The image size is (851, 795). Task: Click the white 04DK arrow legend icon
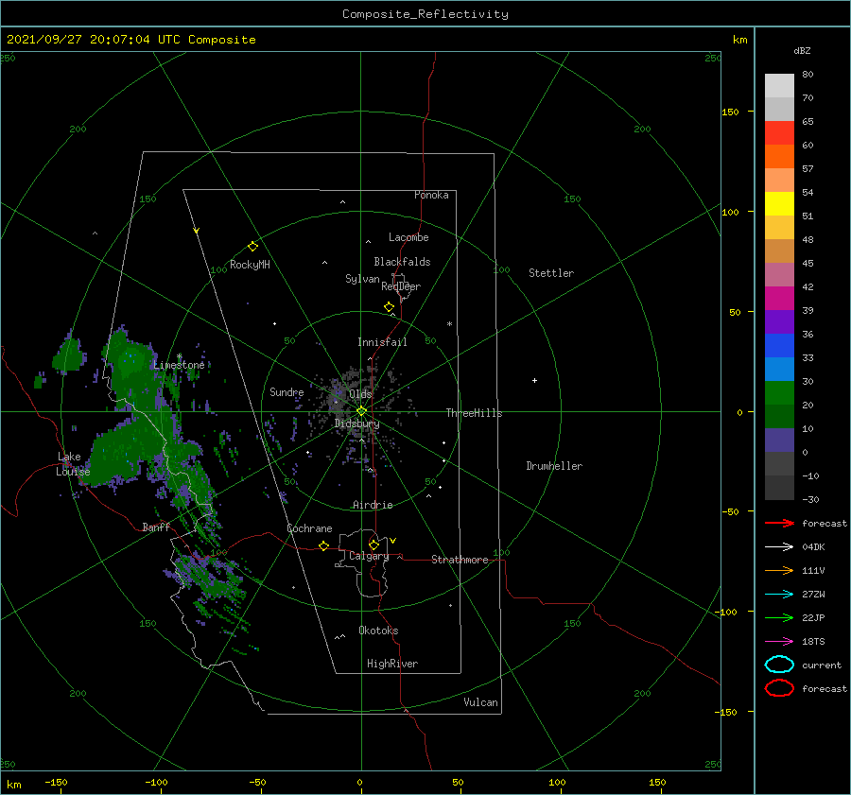[779, 547]
